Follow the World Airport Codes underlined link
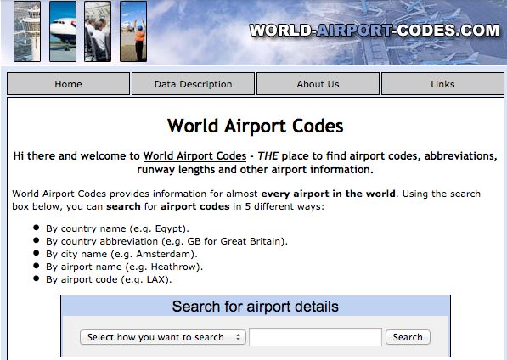Viewport: 507px width, 360px height. [194, 156]
